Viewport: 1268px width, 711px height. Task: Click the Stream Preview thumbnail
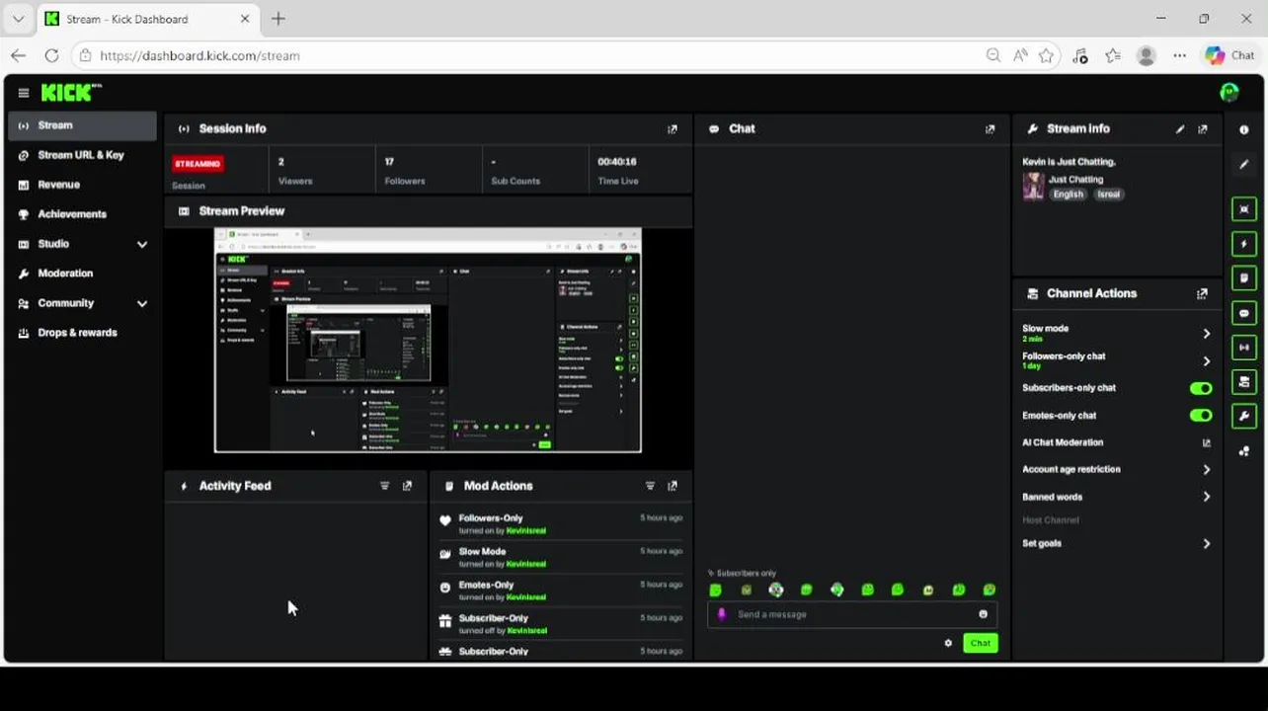pyautogui.click(x=428, y=340)
